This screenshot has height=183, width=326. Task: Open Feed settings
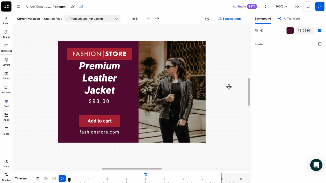coord(230,19)
